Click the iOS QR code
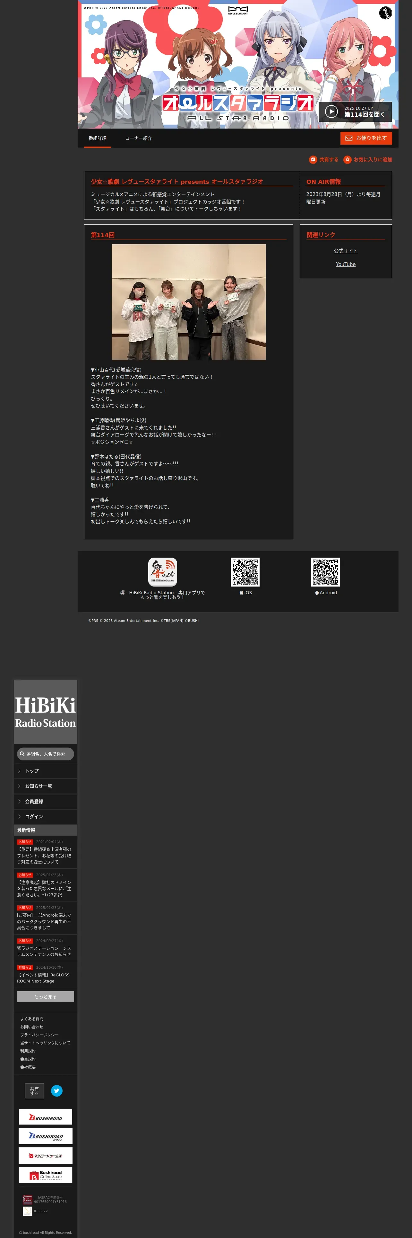This screenshot has height=1238, width=412. click(245, 572)
